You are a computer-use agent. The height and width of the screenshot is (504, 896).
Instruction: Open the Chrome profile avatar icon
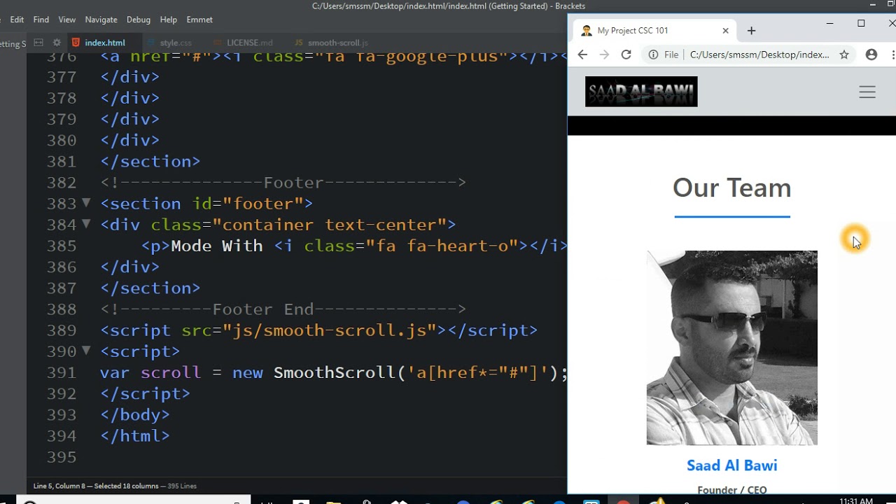coord(871,55)
